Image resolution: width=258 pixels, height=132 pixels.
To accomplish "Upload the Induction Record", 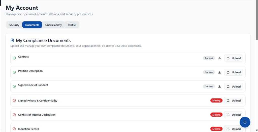I will point(234,129).
